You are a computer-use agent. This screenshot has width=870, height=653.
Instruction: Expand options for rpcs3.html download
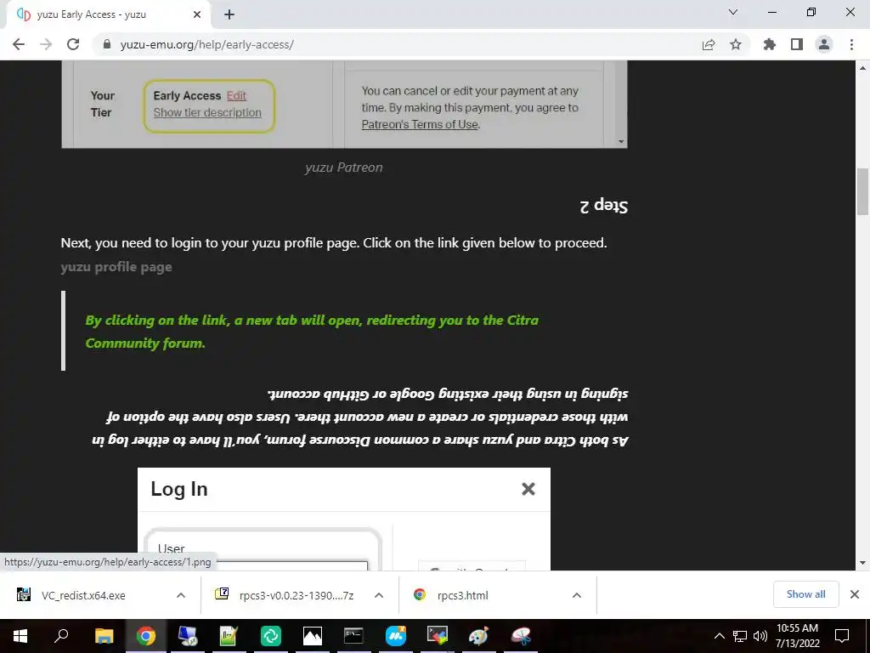577,595
